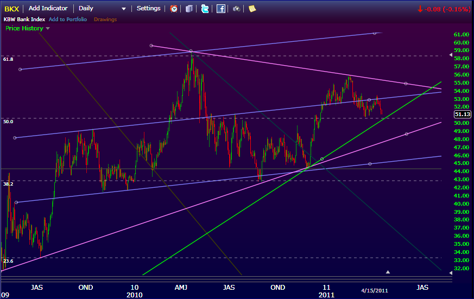This screenshot has width=474, height=299.
Task: Select the 61.8 Fibonacci level label
Action: (x=8, y=59)
